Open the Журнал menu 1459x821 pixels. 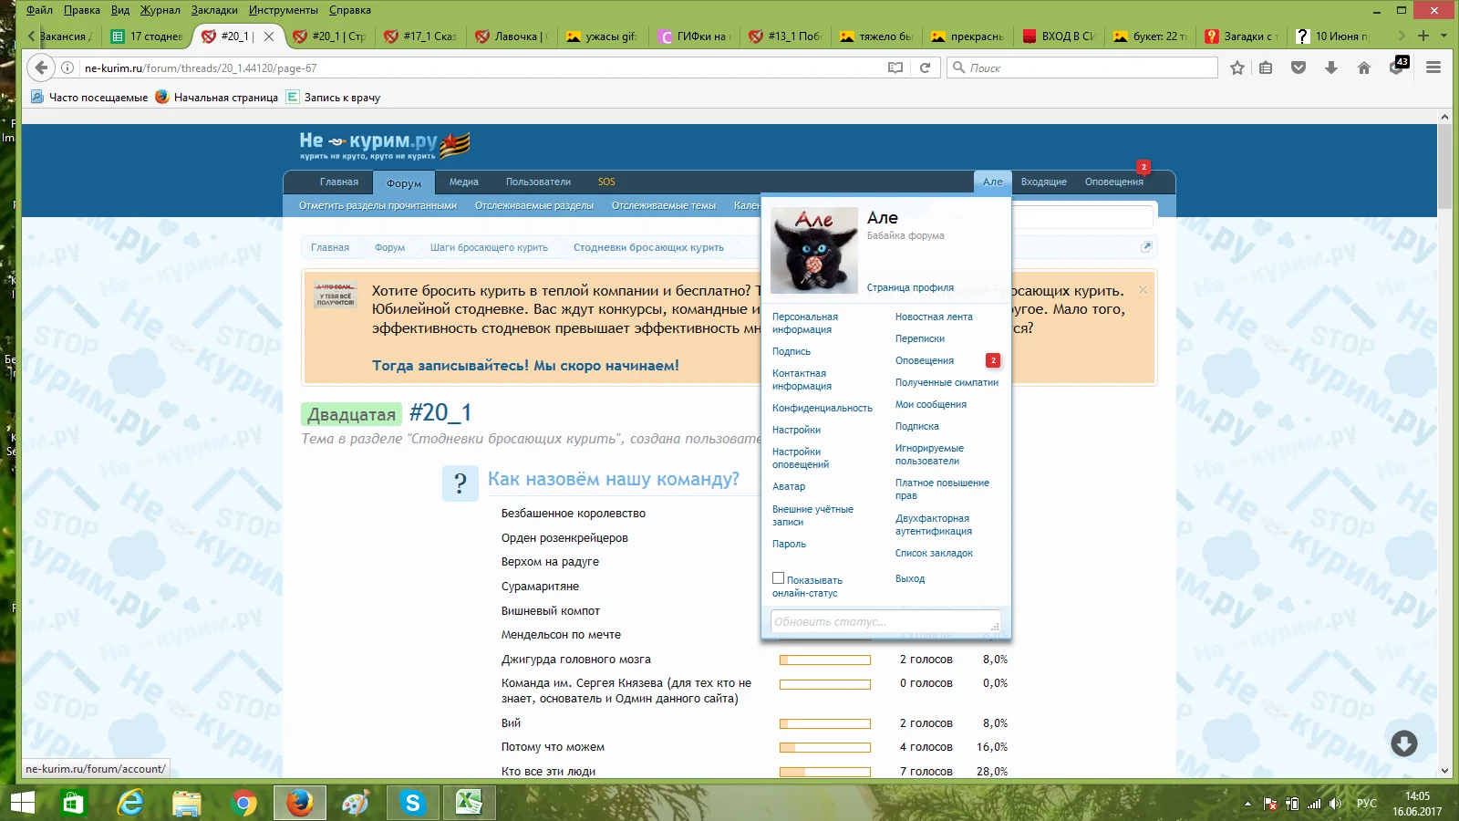click(160, 10)
